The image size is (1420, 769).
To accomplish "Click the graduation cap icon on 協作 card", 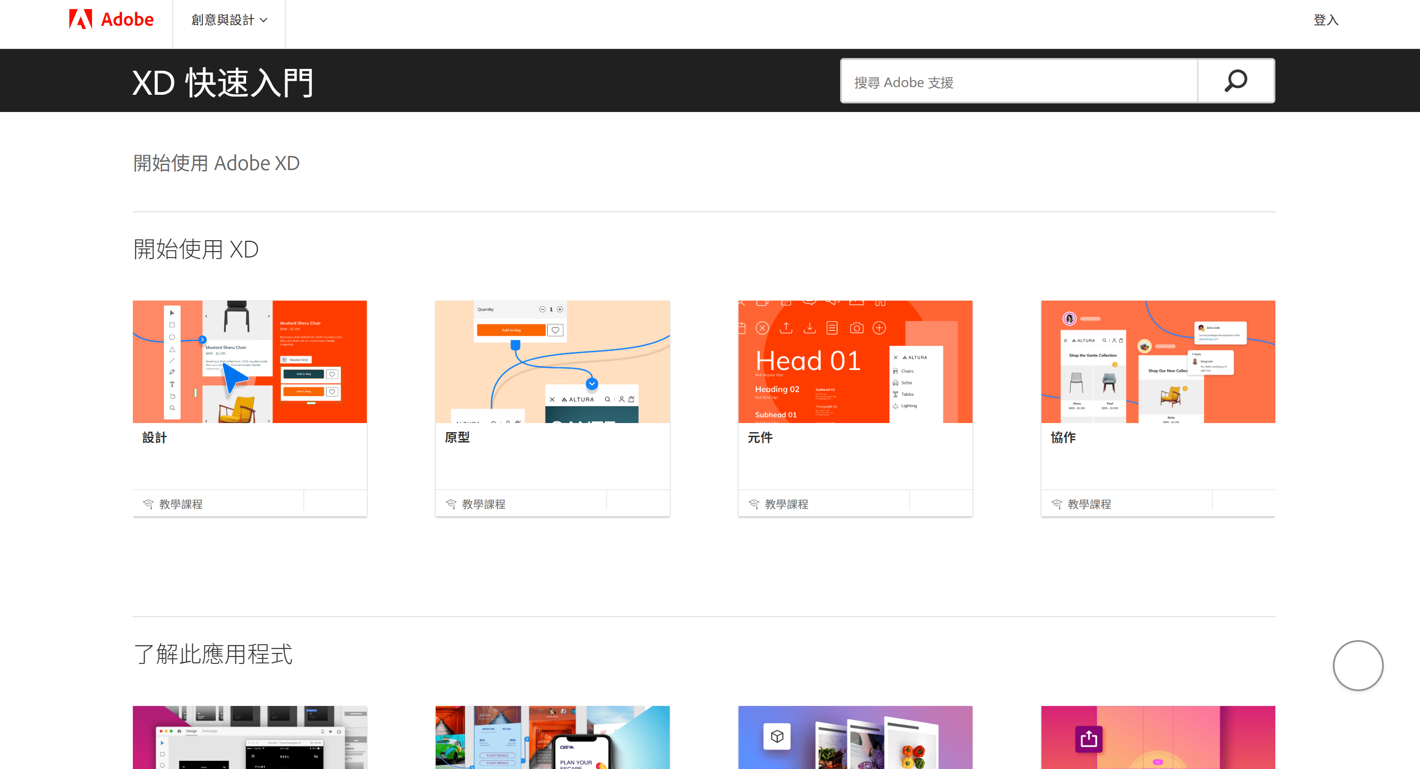I will tap(1056, 504).
